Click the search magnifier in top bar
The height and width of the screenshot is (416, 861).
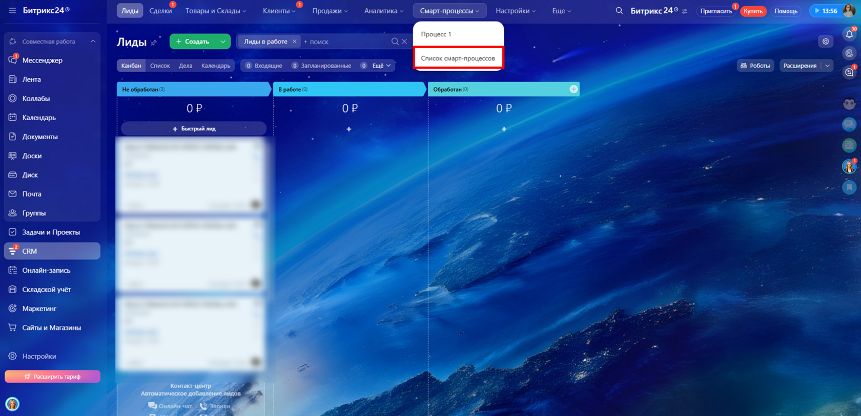[x=619, y=11]
